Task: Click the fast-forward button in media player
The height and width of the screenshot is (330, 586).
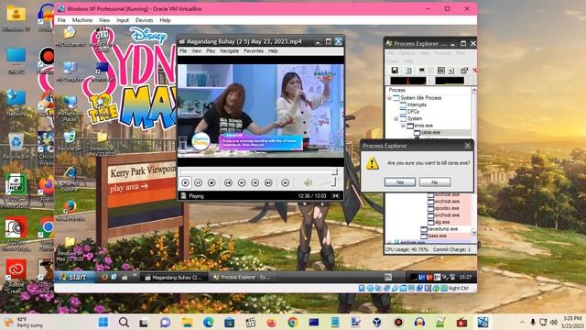Action: (255, 182)
